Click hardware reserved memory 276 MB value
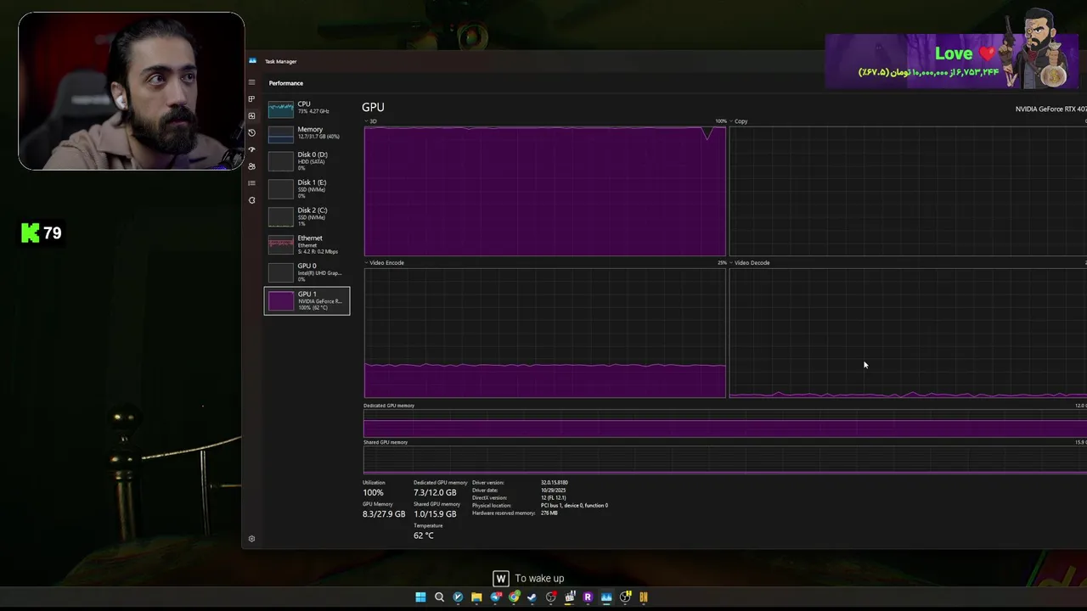 [x=549, y=513]
